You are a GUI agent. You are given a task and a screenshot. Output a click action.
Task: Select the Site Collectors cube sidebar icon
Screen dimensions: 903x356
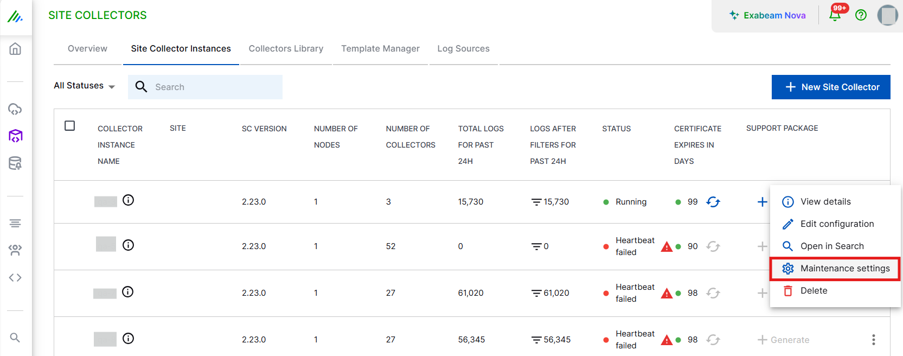pos(15,136)
